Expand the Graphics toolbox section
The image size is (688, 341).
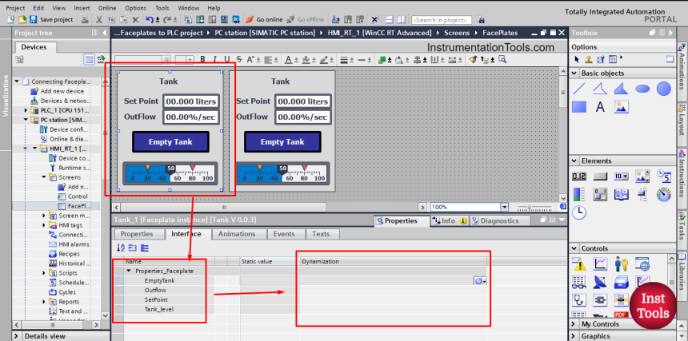(x=574, y=335)
